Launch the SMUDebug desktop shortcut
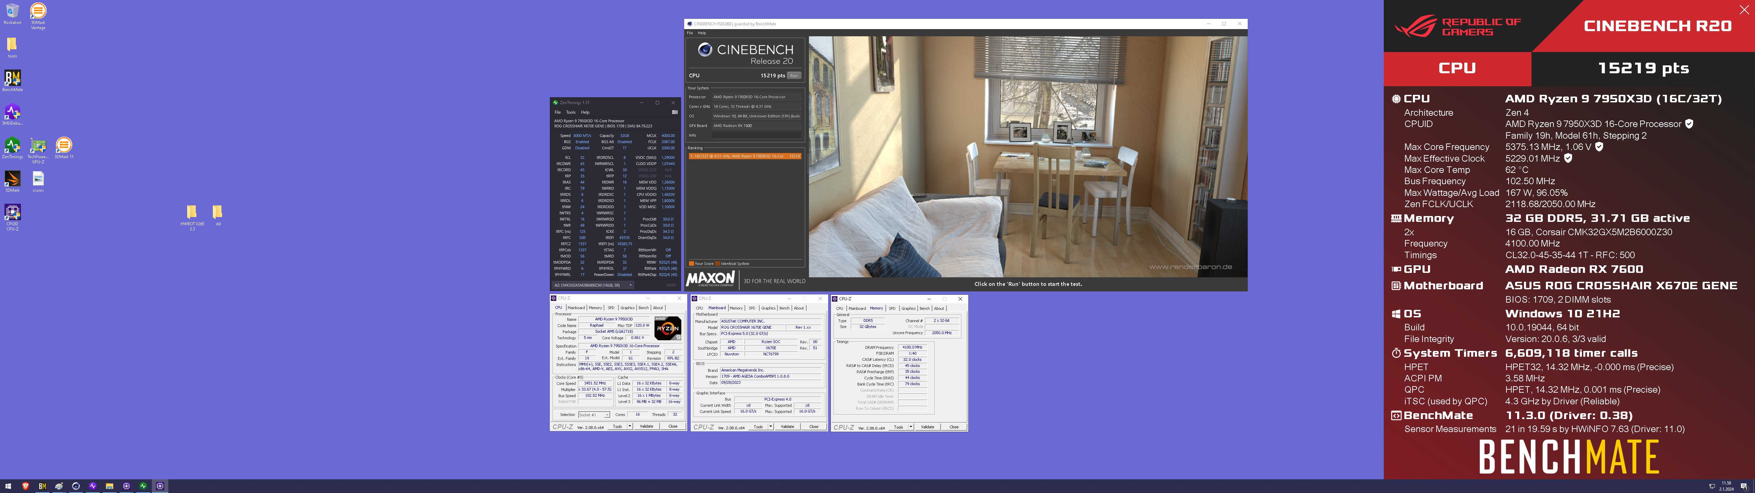Image resolution: width=1755 pixels, height=493 pixels. point(12,114)
